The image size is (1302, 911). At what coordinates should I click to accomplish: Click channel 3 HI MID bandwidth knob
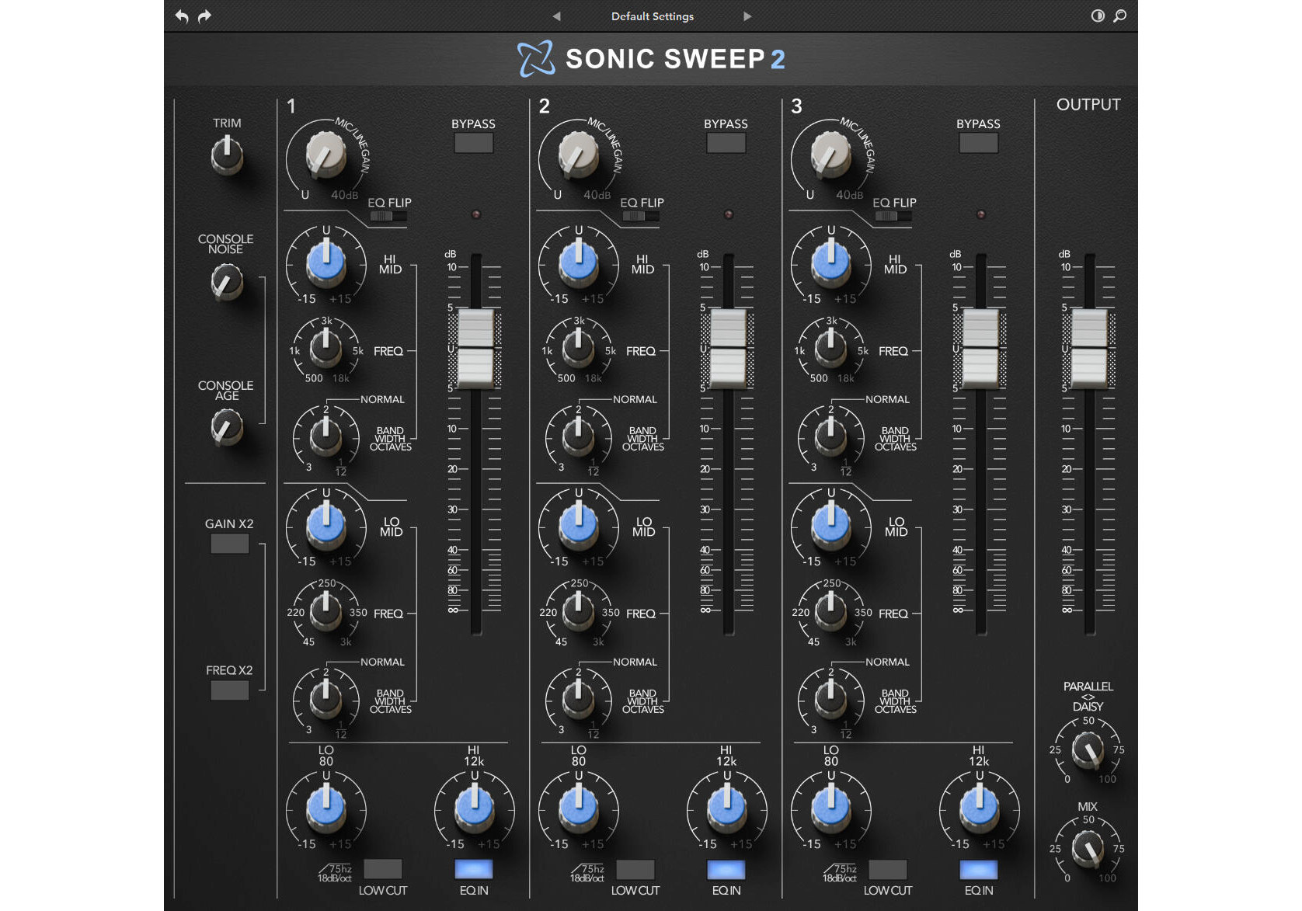831,436
